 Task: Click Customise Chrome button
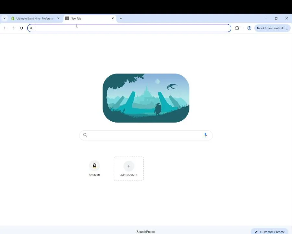tap(270, 232)
